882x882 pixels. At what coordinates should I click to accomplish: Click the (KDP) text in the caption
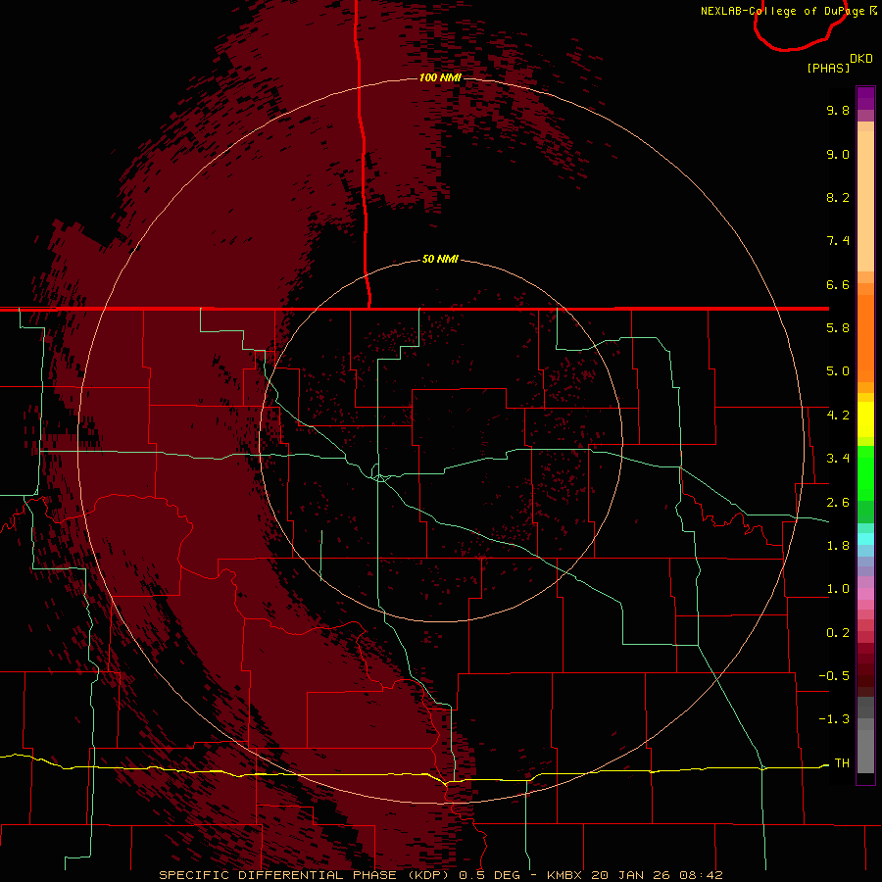[428, 875]
